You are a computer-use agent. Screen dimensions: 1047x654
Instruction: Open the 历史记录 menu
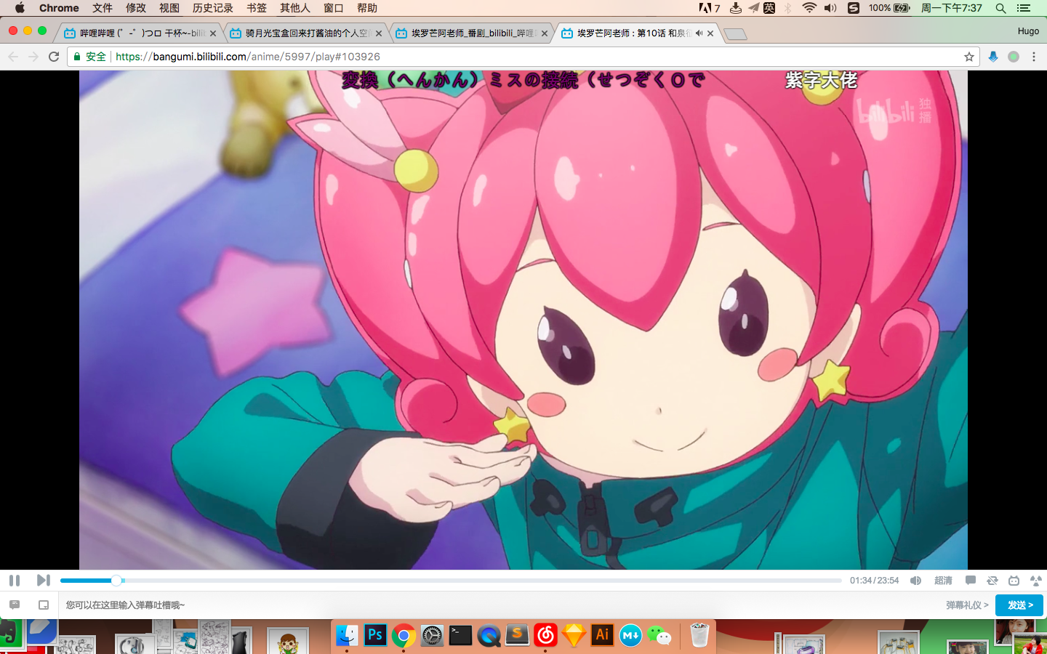tap(213, 8)
